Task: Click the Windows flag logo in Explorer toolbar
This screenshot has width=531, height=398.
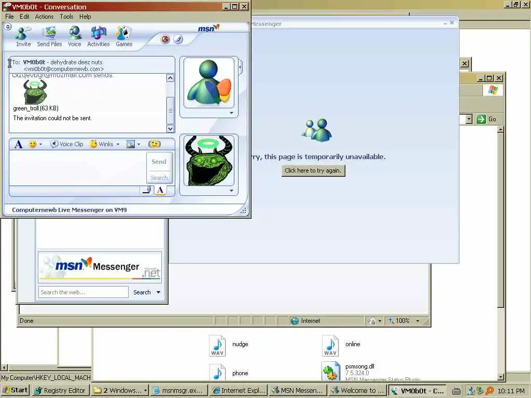Action: coord(493,90)
